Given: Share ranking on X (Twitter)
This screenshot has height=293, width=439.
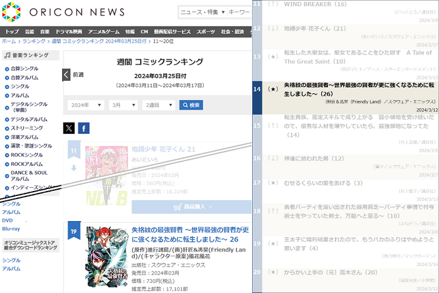Looking at the screenshot, I should (69, 128).
